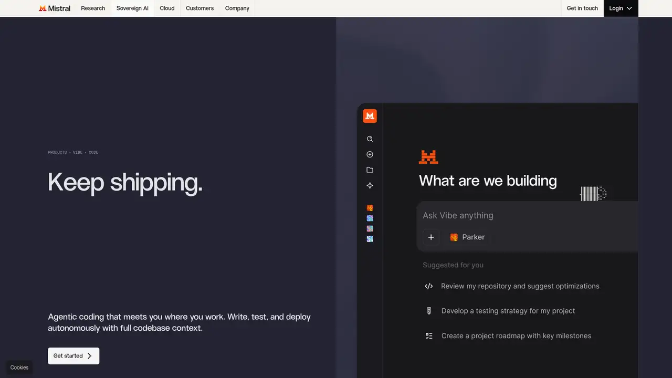Open the Research menu
This screenshot has height=378, width=672.
tap(93, 8)
